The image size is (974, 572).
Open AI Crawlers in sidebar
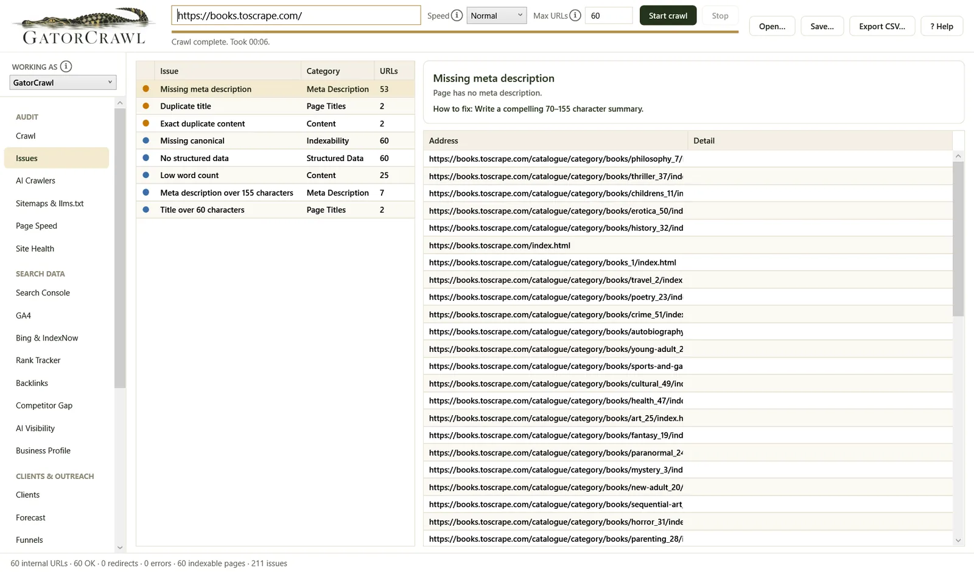[x=57, y=181]
